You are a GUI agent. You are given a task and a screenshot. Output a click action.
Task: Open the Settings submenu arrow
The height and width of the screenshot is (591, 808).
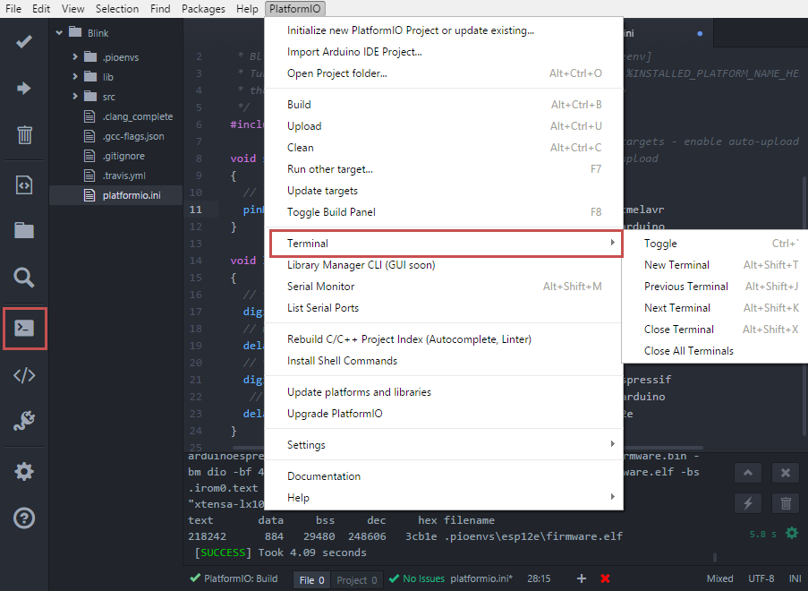tap(612, 444)
